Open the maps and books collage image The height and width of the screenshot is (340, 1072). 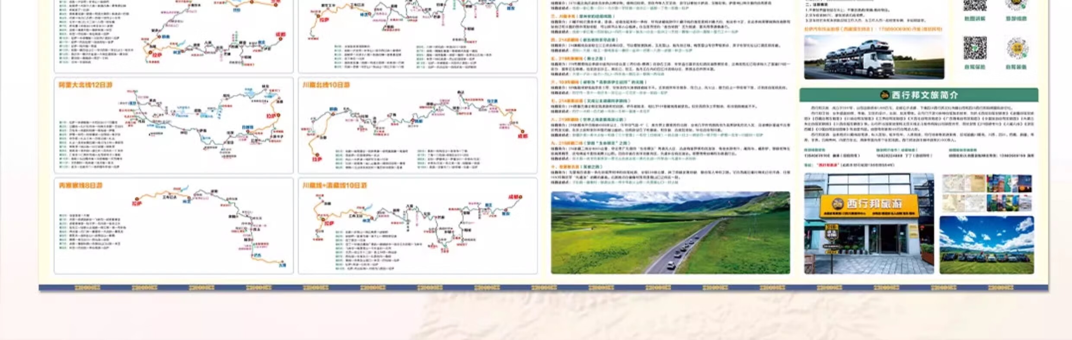pyautogui.click(x=987, y=193)
